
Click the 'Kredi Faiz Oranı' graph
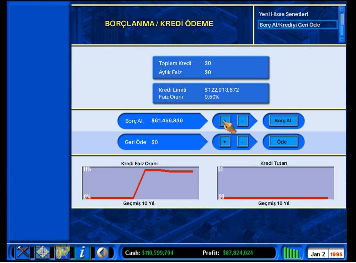click(140, 183)
